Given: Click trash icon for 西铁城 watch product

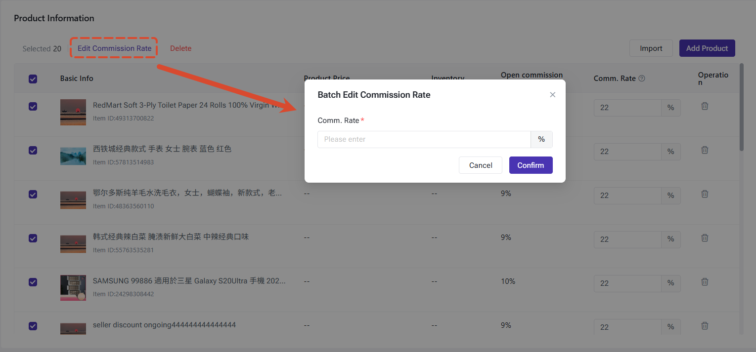Looking at the screenshot, I should pos(705,150).
